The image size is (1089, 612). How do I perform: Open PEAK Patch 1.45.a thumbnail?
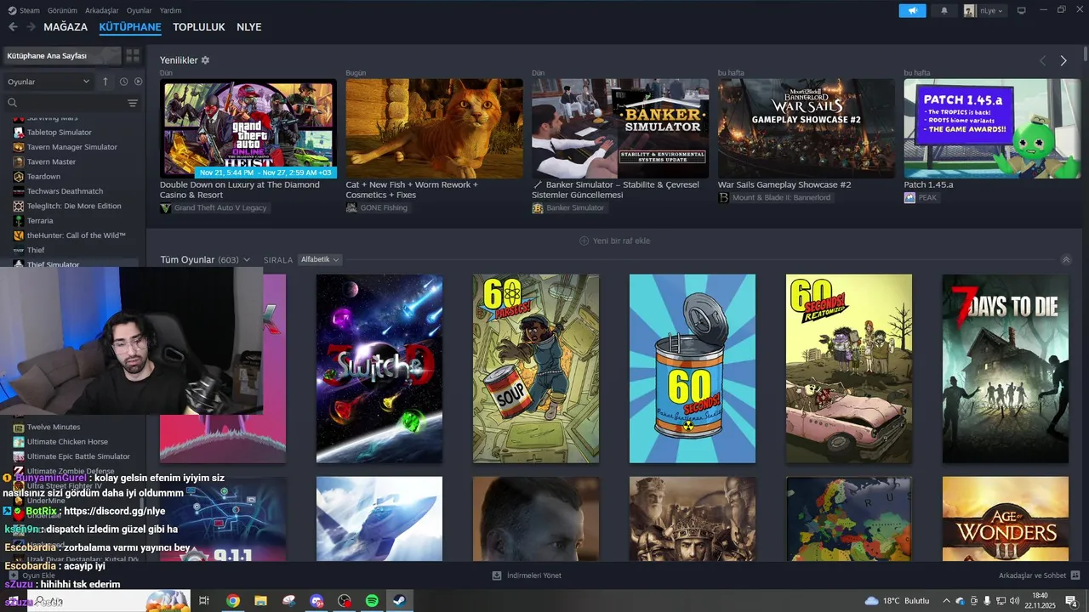click(992, 128)
